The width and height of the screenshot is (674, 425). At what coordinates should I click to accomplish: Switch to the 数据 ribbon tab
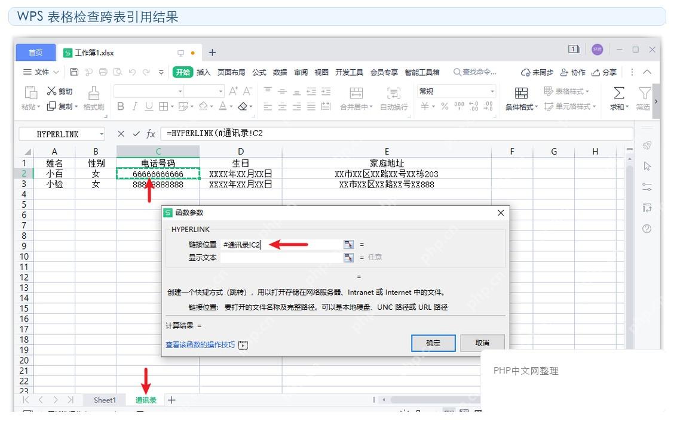click(x=280, y=72)
